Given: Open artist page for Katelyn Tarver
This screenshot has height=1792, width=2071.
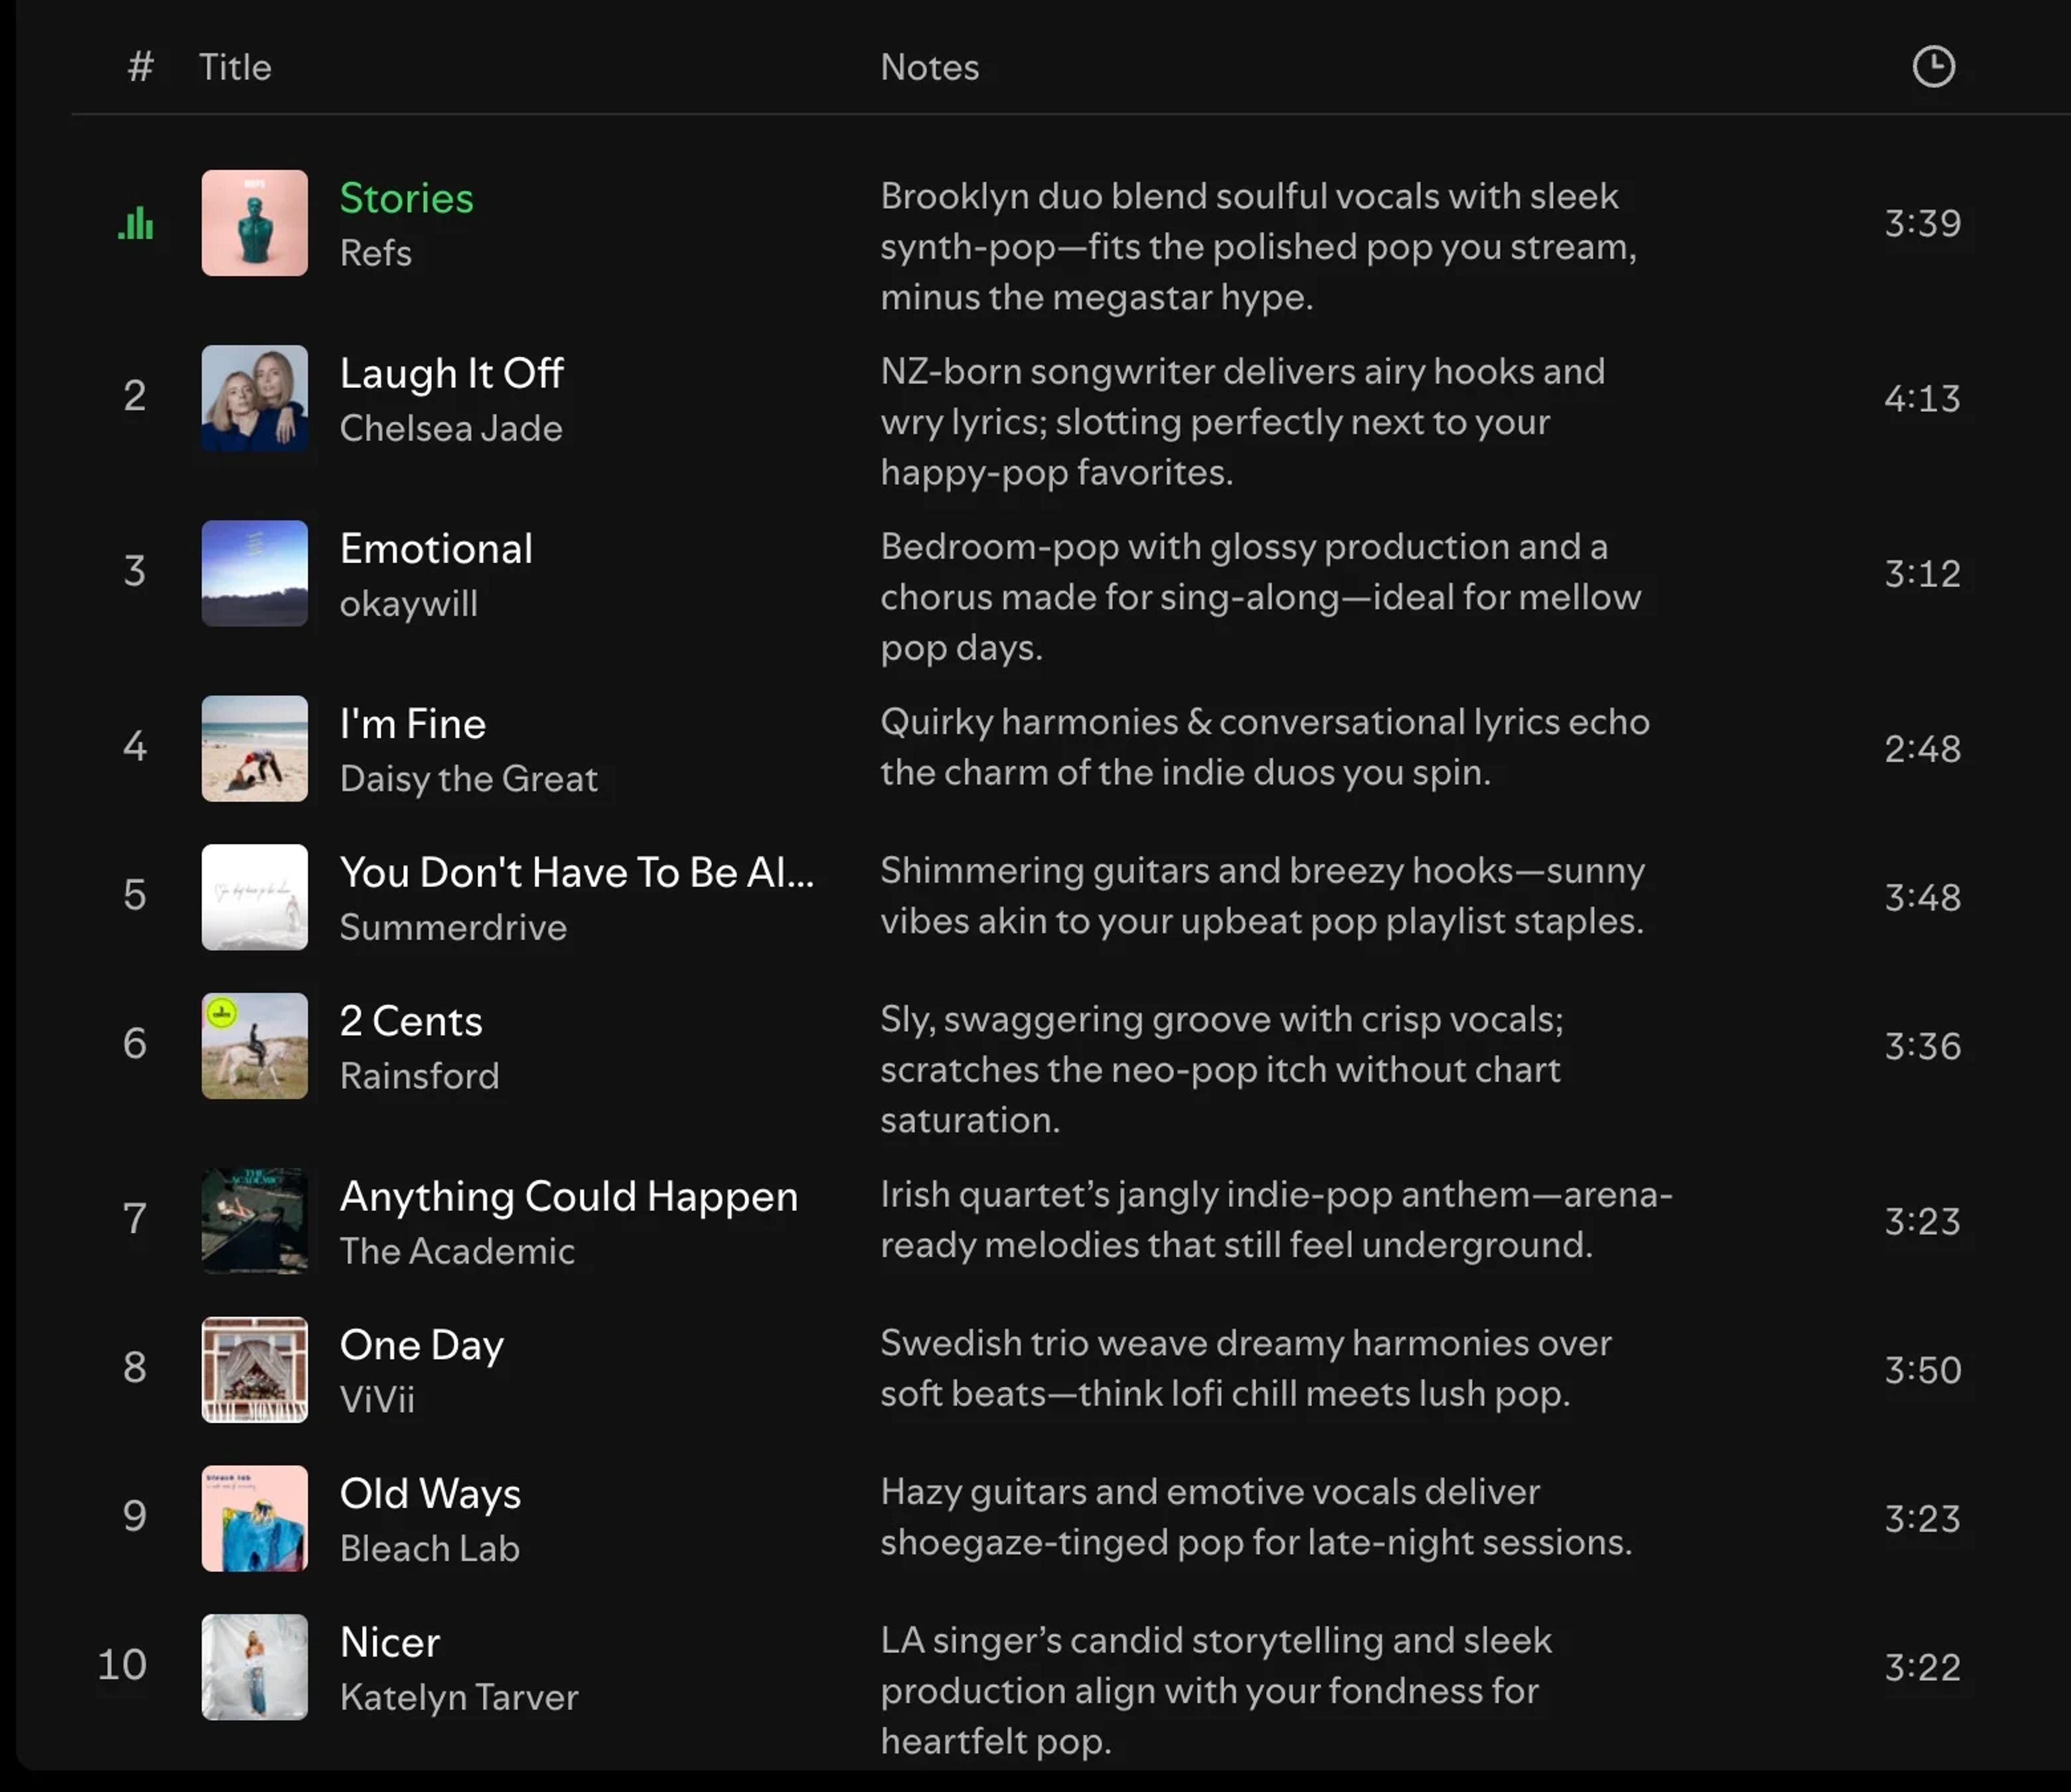Looking at the screenshot, I should pyautogui.click(x=459, y=1697).
